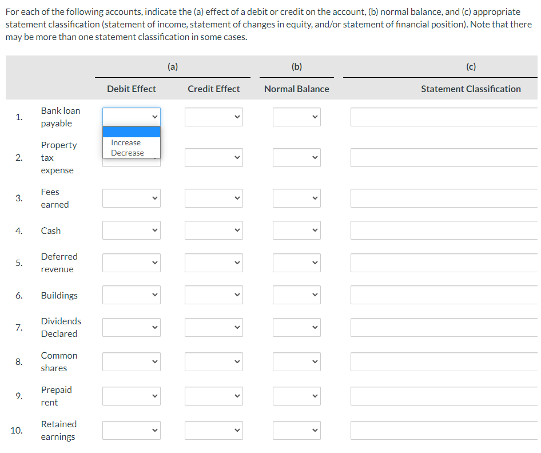Open Normal Balance dropdown for Deferred revenue
541x453 pixels.
pyautogui.click(x=297, y=263)
